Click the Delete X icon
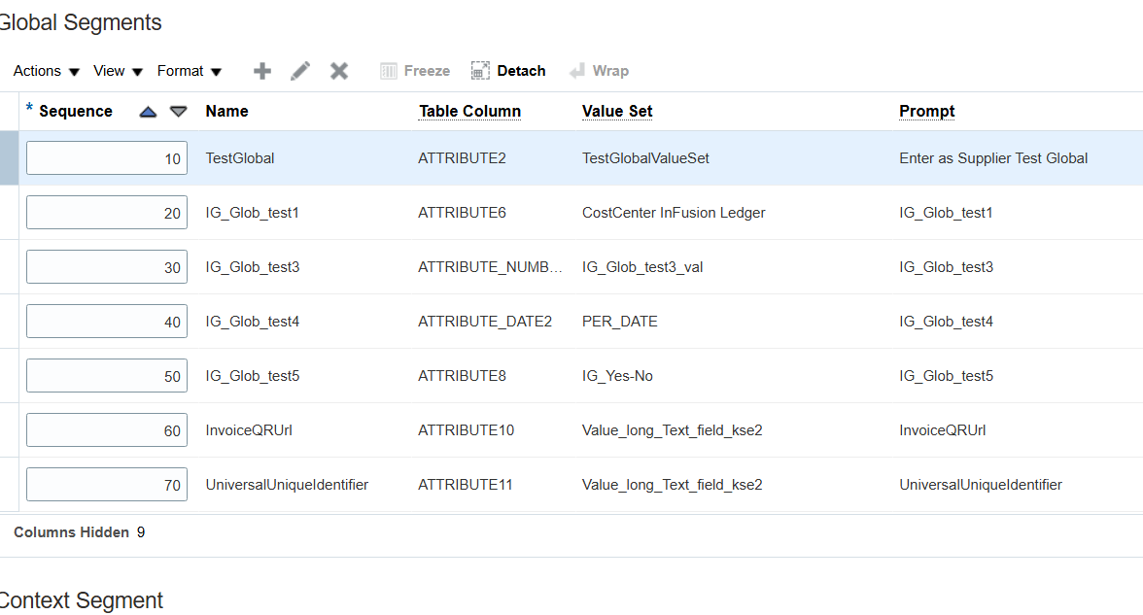The height and width of the screenshot is (615, 1143). 339,71
